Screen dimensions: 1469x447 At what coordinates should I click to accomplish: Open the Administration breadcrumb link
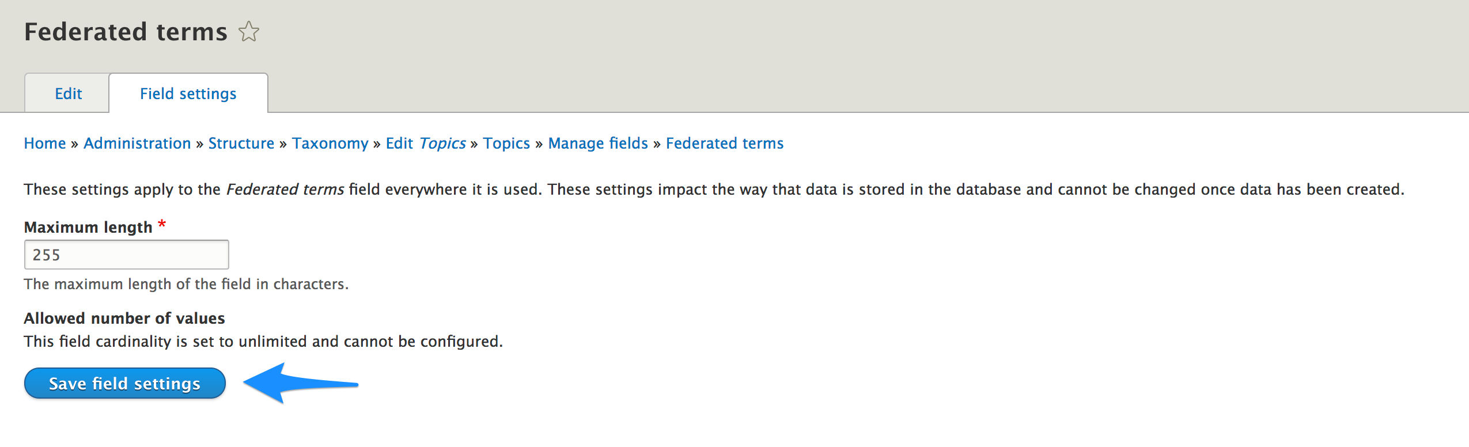pos(137,143)
